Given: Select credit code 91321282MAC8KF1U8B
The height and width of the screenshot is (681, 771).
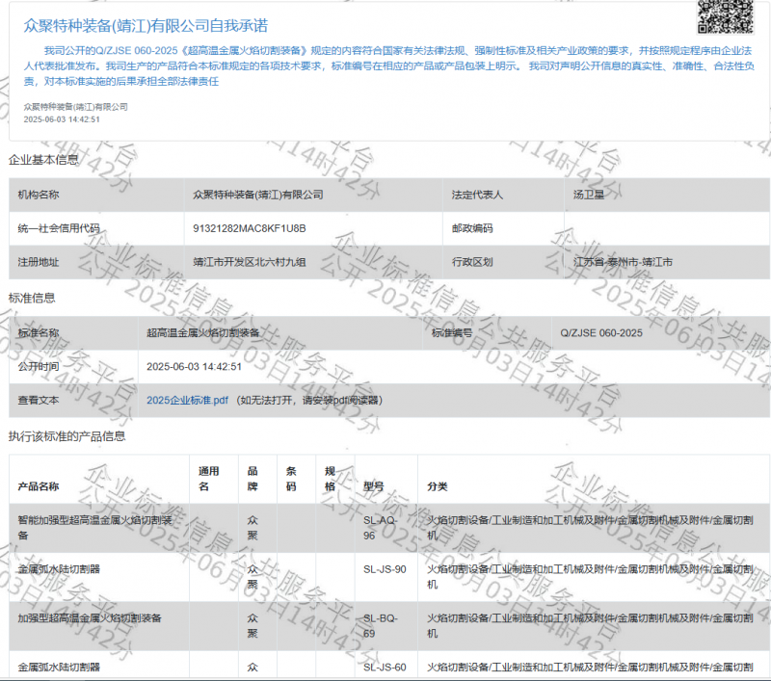Looking at the screenshot, I should click(x=250, y=228).
